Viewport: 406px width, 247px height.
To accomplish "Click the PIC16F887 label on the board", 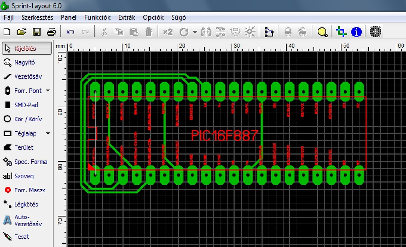I will [225, 135].
